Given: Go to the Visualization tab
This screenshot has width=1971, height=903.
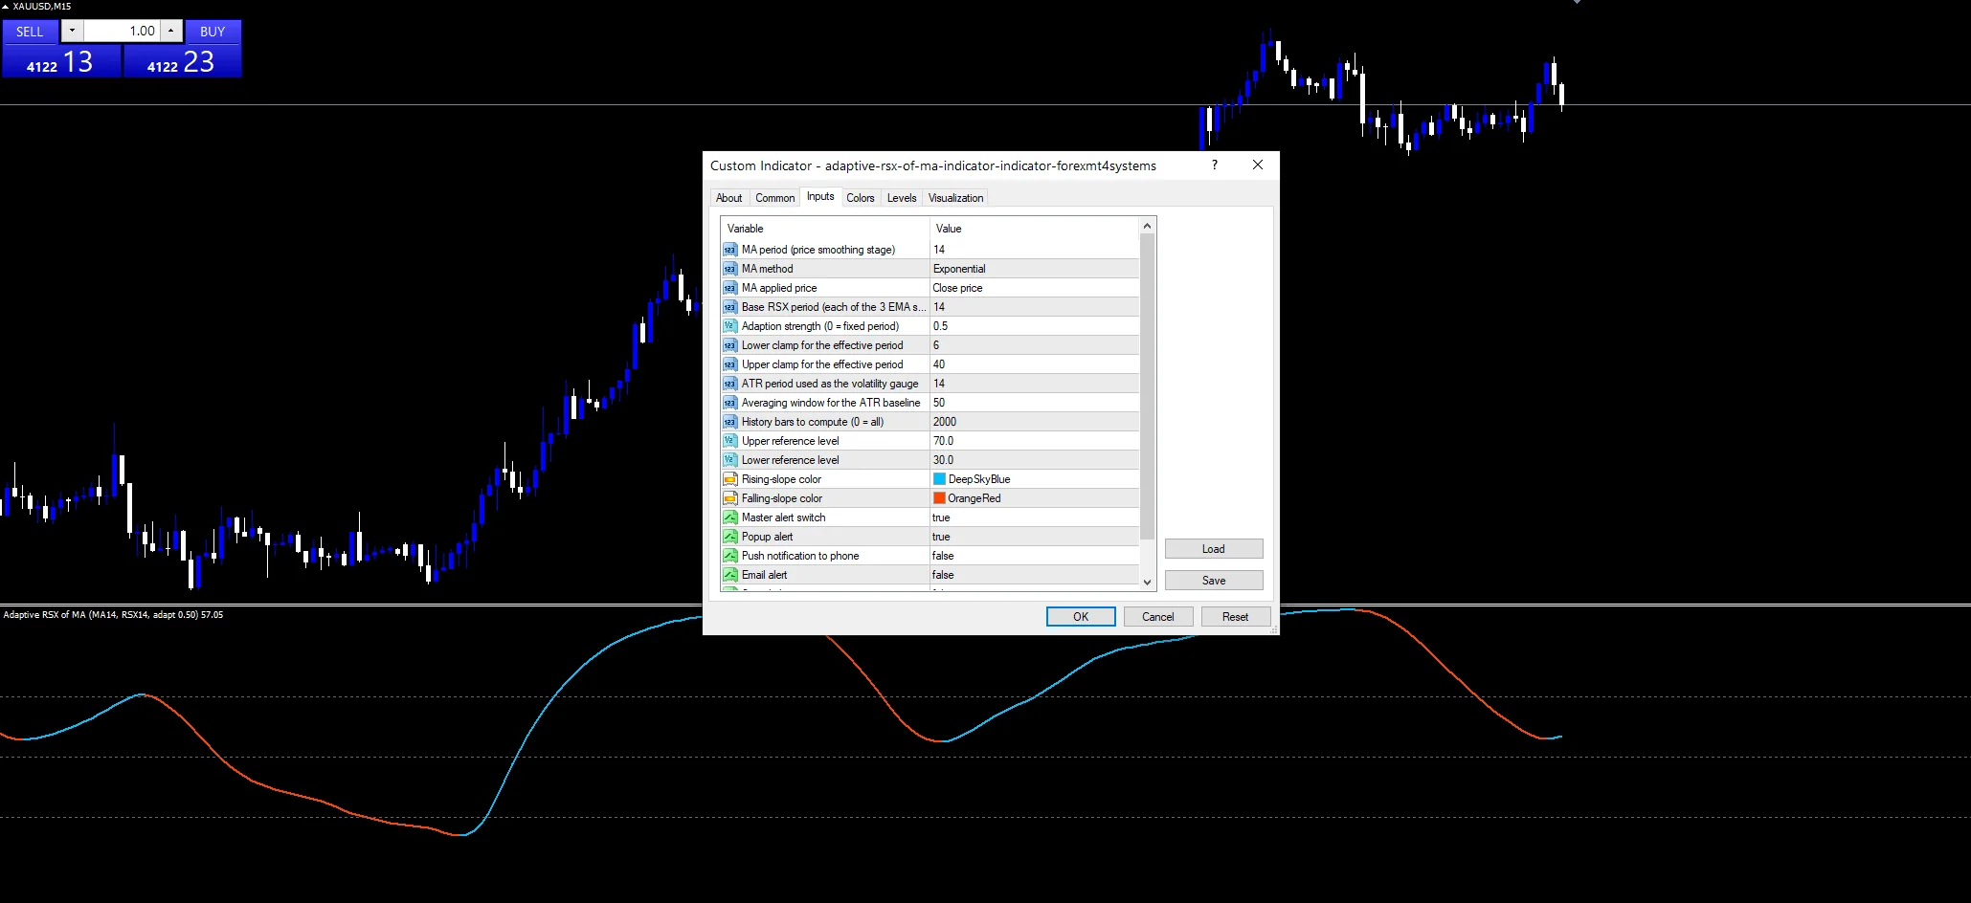Looking at the screenshot, I should (x=955, y=198).
